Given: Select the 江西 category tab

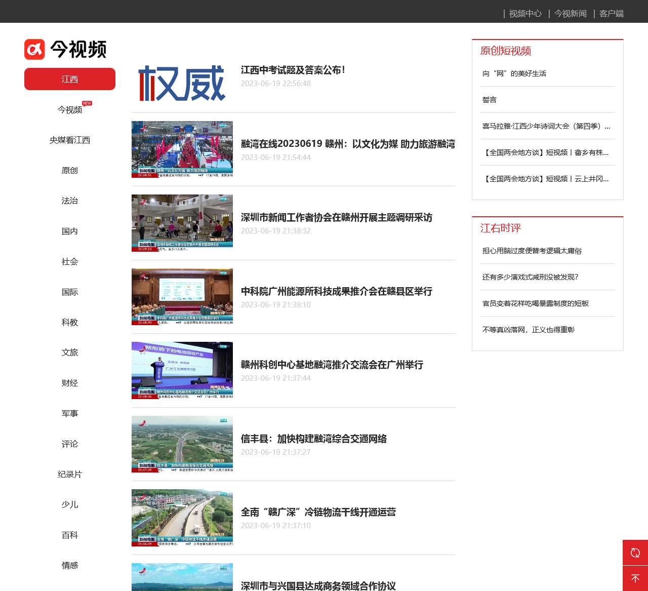Looking at the screenshot, I should click(x=70, y=79).
